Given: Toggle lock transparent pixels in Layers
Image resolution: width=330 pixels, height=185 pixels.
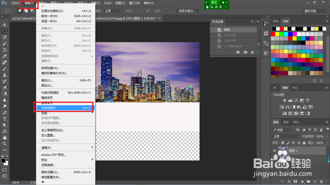Looking at the screenshot, I should point(283,143).
